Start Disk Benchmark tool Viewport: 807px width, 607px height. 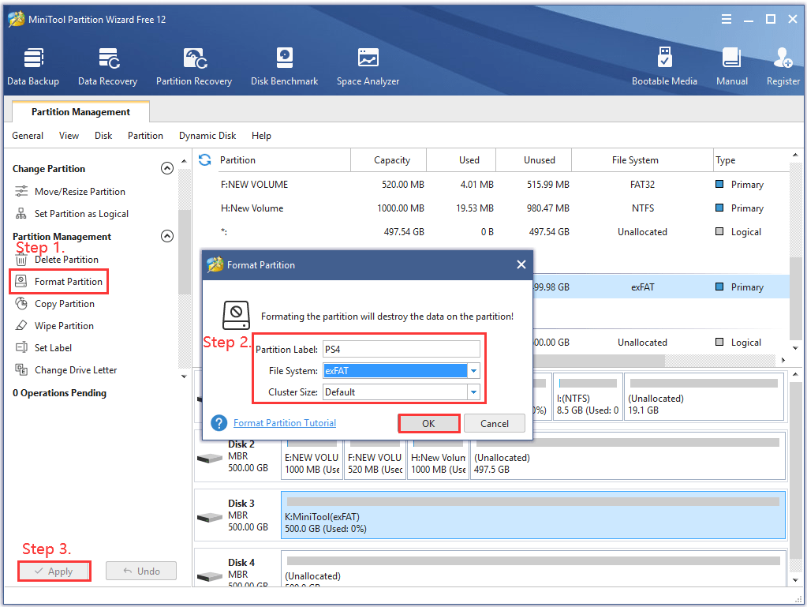coord(284,66)
